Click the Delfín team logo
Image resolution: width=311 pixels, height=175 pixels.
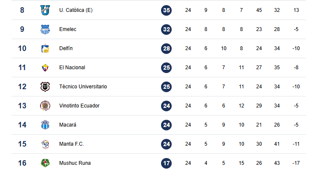click(45, 48)
